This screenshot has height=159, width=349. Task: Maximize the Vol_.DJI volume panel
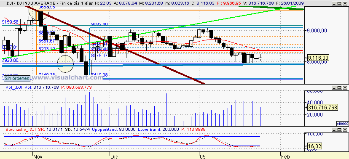pos(339,87)
